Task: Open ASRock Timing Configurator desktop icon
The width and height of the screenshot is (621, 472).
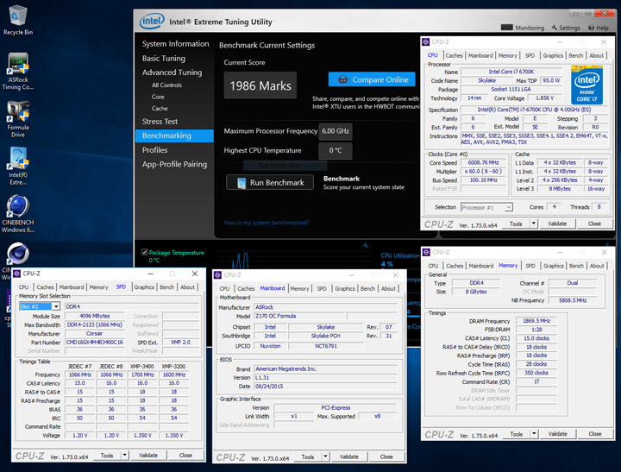Action: [18, 72]
